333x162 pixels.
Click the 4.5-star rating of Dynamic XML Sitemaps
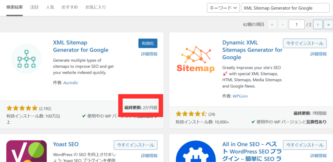click(x=191, y=114)
